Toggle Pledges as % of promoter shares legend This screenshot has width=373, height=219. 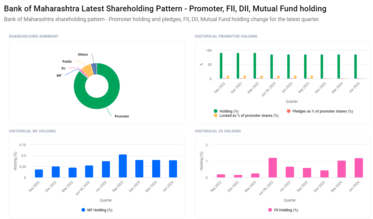click(319, 111)
